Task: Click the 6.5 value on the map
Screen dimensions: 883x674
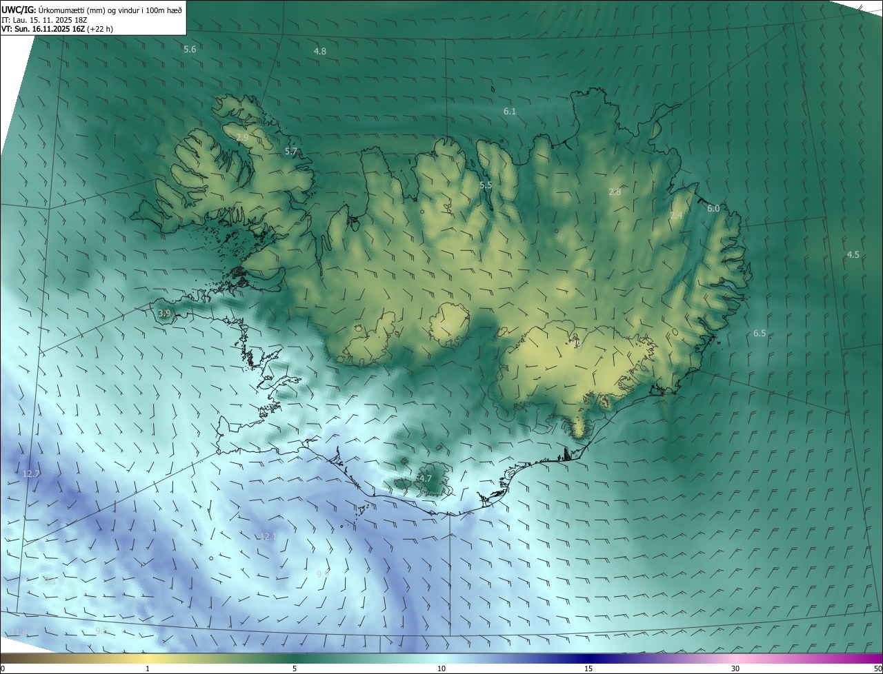Action: pos(760,334)
